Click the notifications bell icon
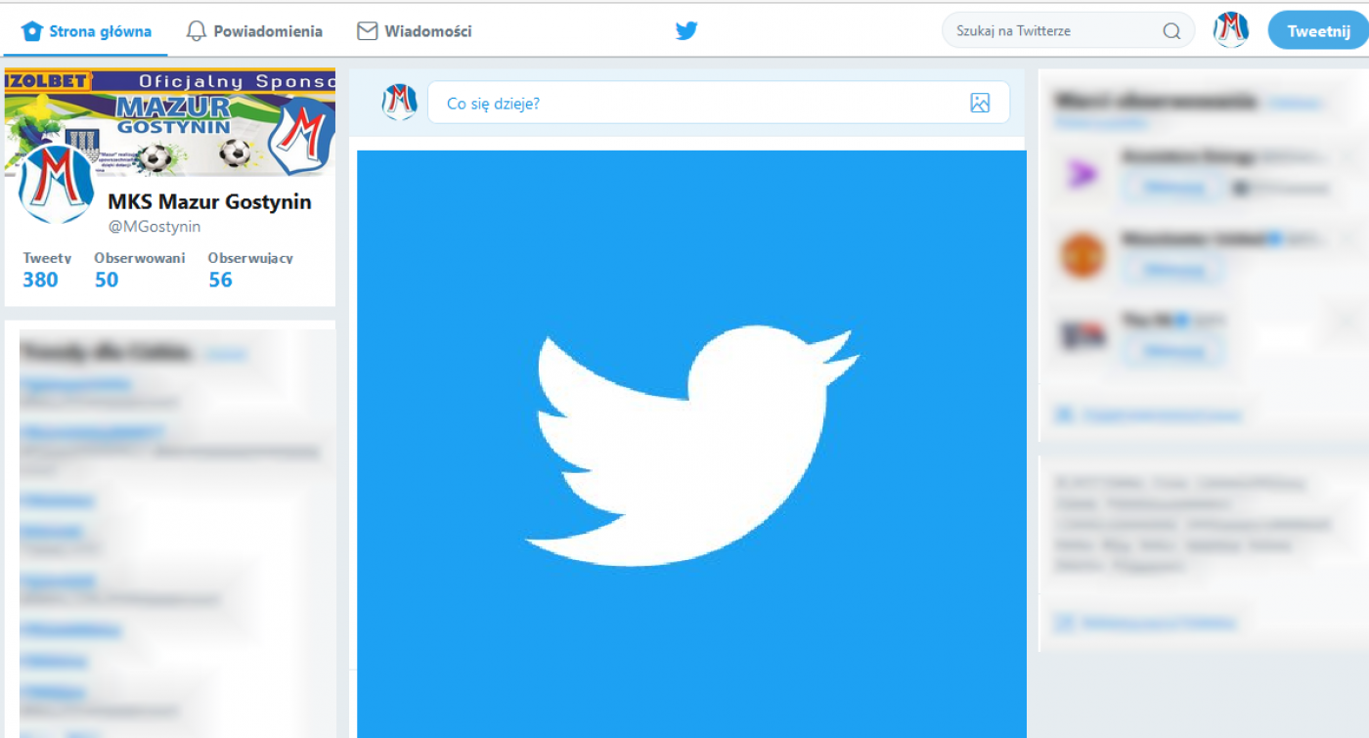Screen dimensions: 1369x738 pos(197,31)
